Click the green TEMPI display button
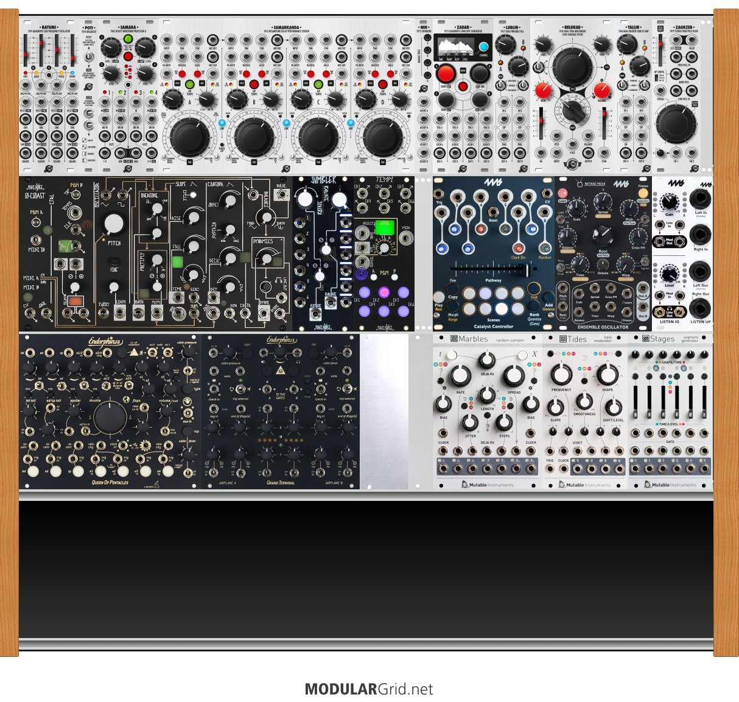The width and height of the screenshot is (739, 702). (x=384, y=227)
